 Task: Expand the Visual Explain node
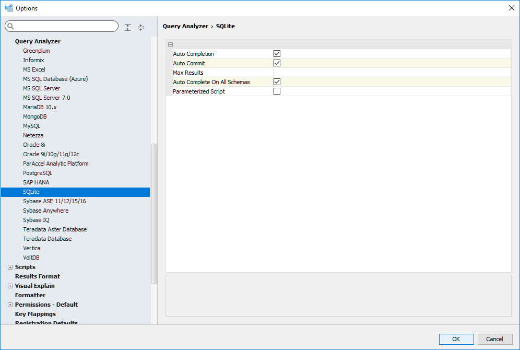tap(10, 286)
